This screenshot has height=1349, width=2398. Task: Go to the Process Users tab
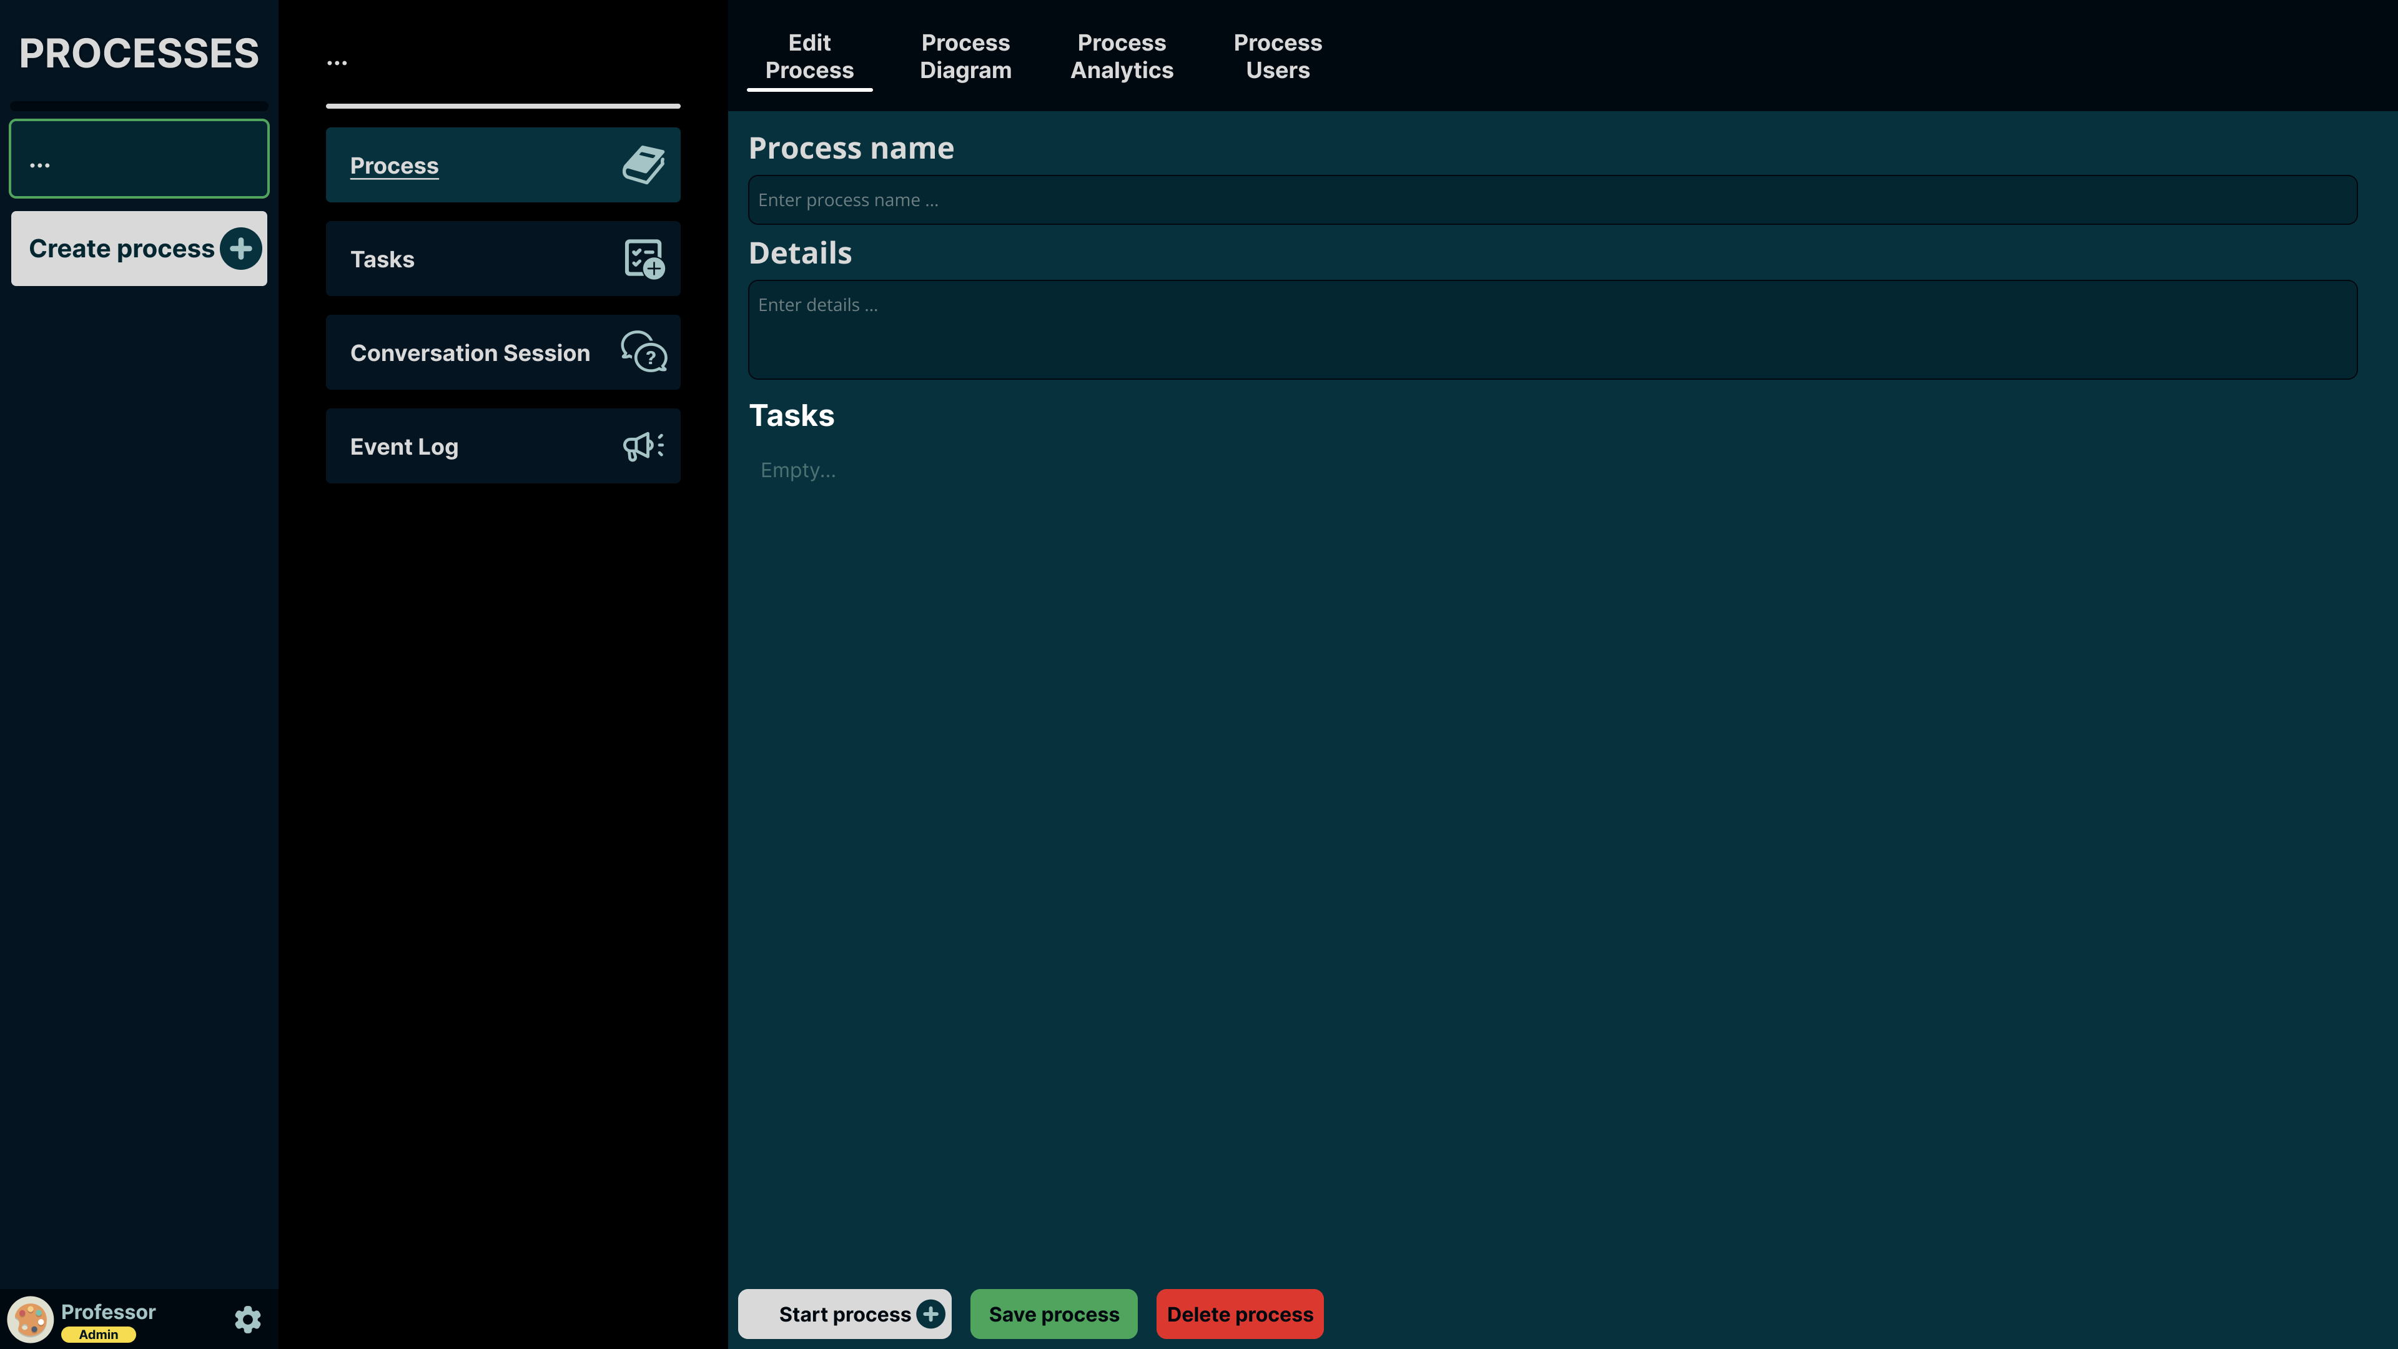pyautogui.click(x=1277, y=57)
